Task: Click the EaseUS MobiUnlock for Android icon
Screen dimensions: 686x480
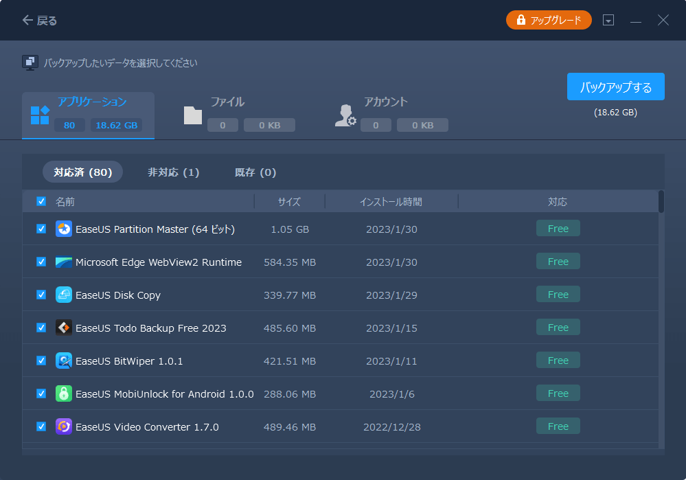Action: click(x=64, y=394)
